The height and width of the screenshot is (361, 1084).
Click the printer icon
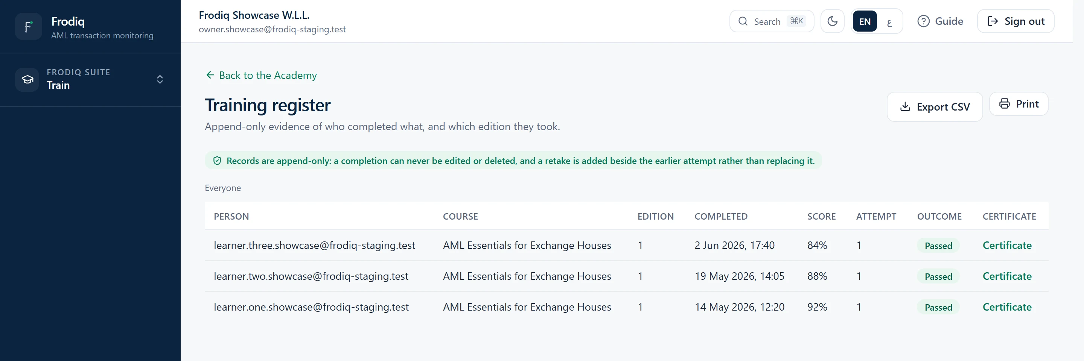pos(1004,103)
